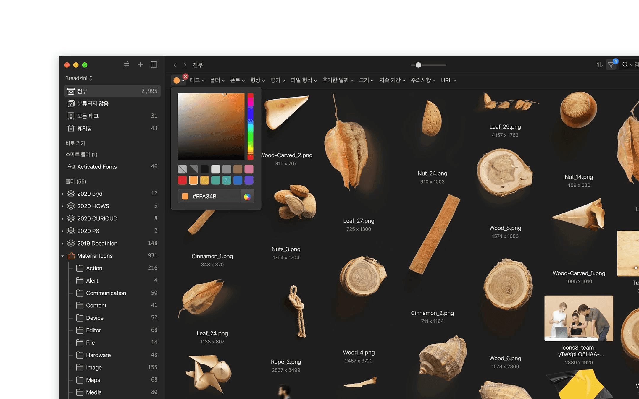Click the Alert folder icon
This screenshot has height=399, width=639.
click(80, 280)
